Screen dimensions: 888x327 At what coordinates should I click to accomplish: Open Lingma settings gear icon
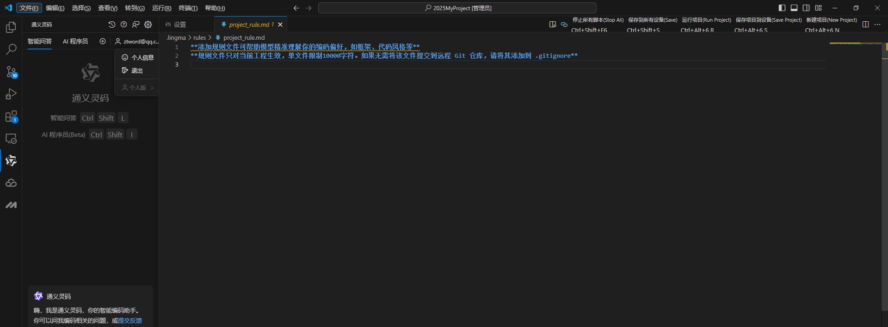148,25
